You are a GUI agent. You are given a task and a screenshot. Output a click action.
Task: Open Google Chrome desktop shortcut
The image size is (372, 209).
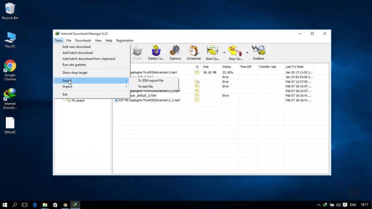click(10, 70)
